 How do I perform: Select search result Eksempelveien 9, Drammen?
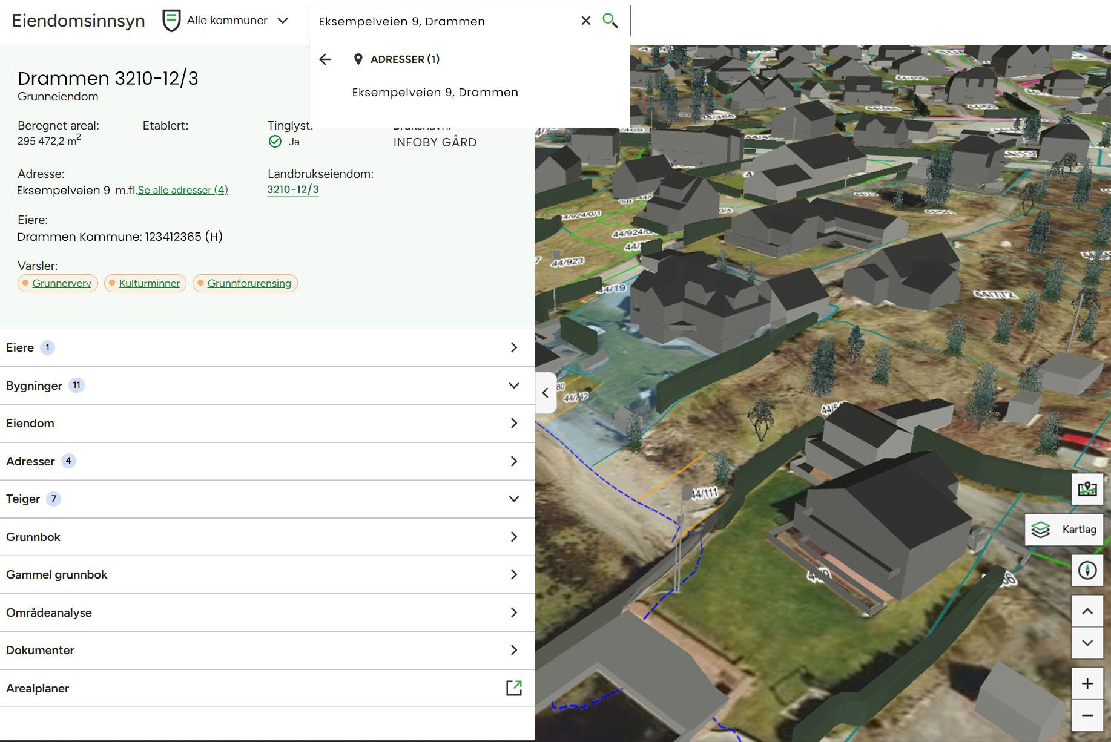click(435, 93)
